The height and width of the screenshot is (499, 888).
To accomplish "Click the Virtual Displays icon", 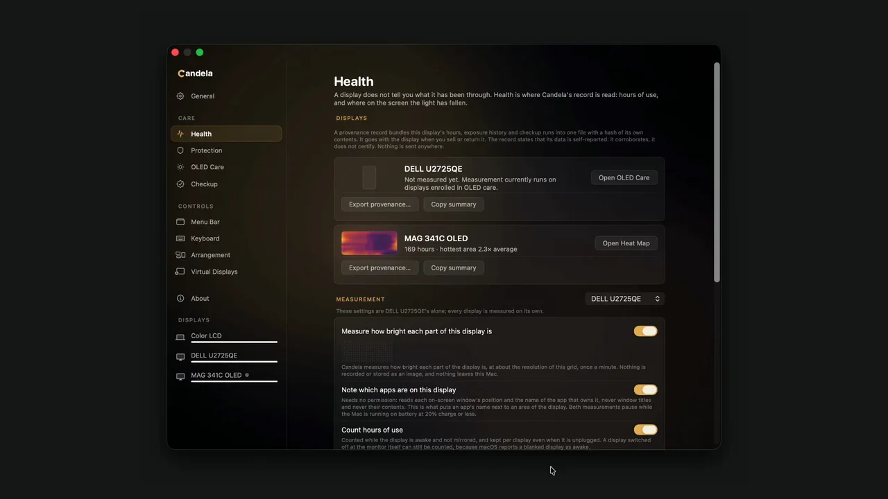I will (x=180, y=272).
